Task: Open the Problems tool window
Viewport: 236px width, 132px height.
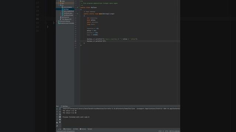Action: pos(67,129)
